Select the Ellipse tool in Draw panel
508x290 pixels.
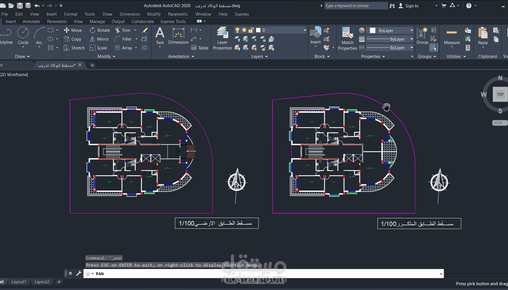(x=51, y=39)
